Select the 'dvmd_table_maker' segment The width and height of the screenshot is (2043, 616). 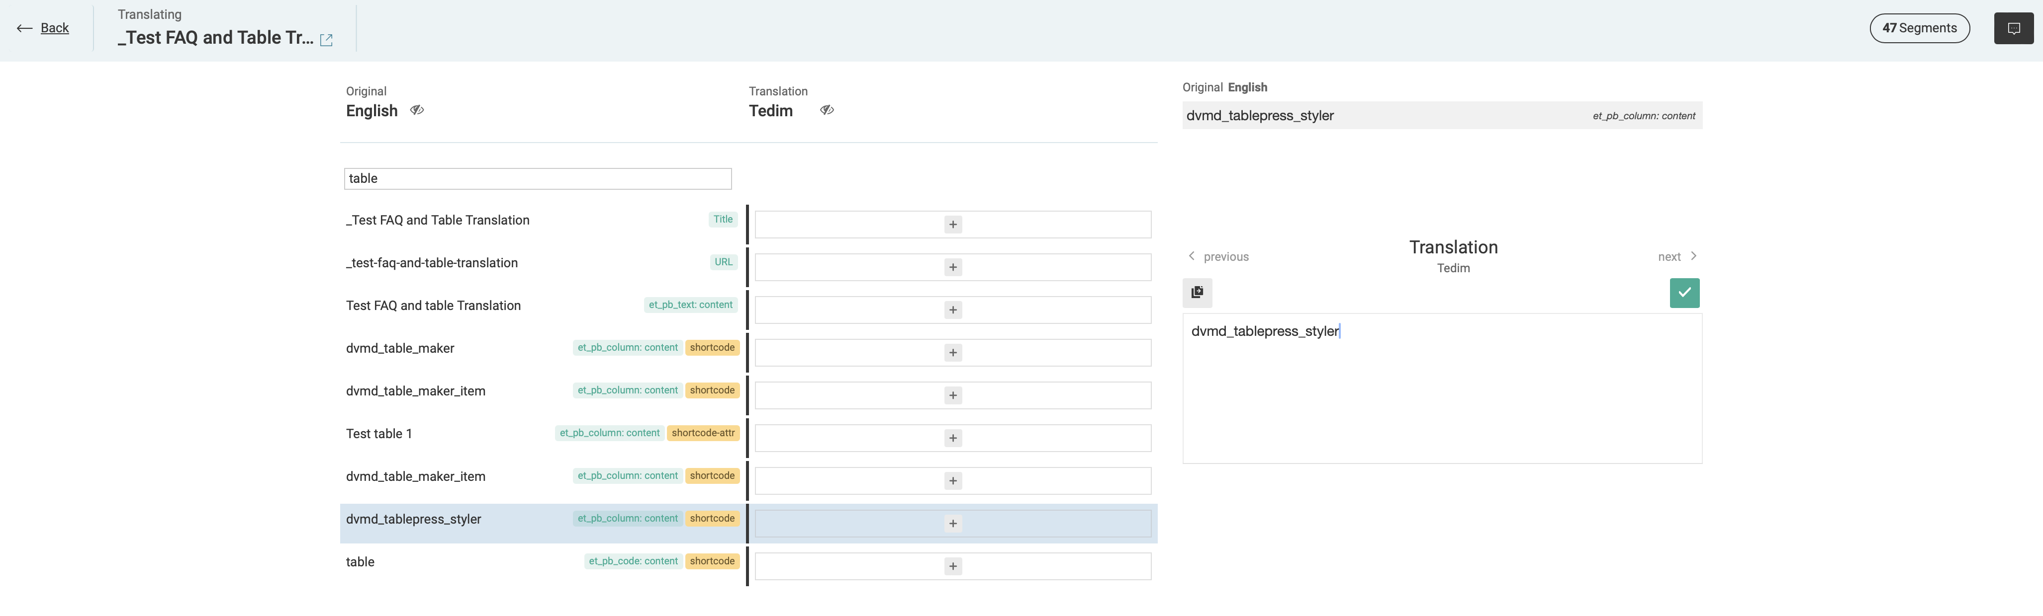400,348
